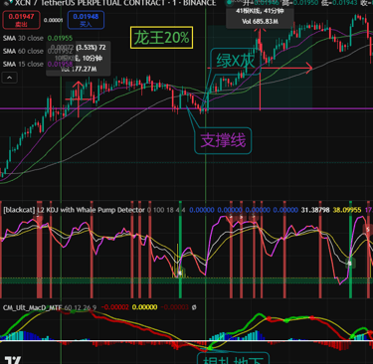Click the yellow MACD value 0.00000
Viewport: 373px width, 364px height.
pos(144,307)
